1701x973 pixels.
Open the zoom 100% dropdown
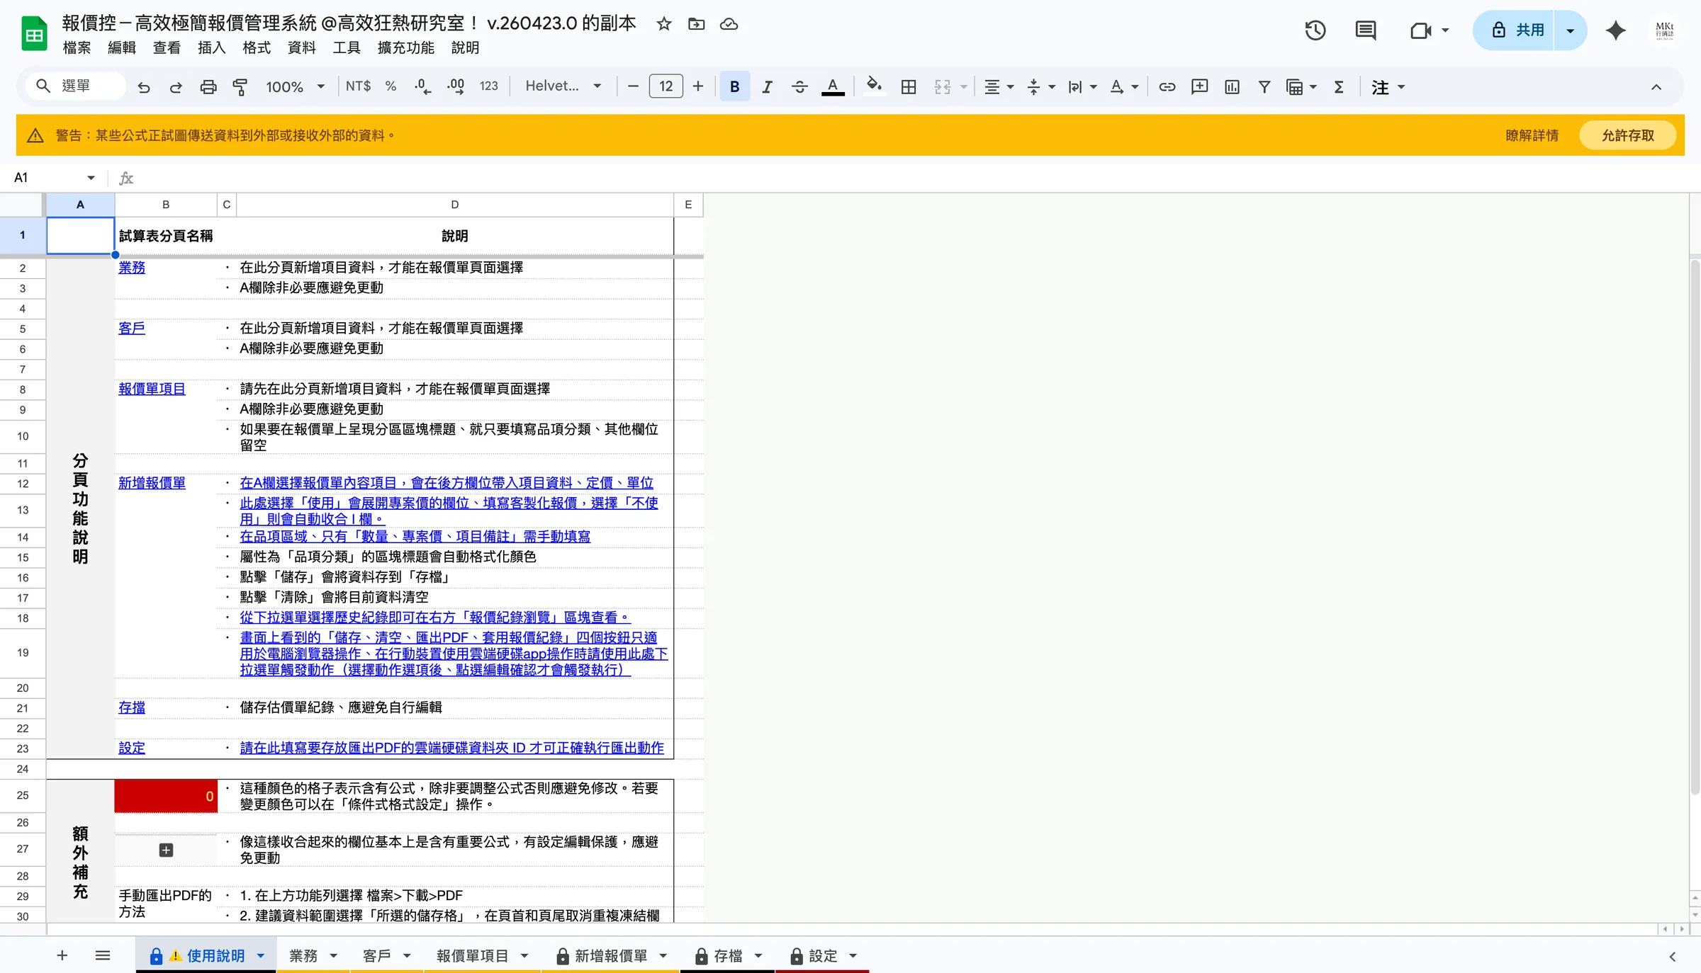(295, 86)
